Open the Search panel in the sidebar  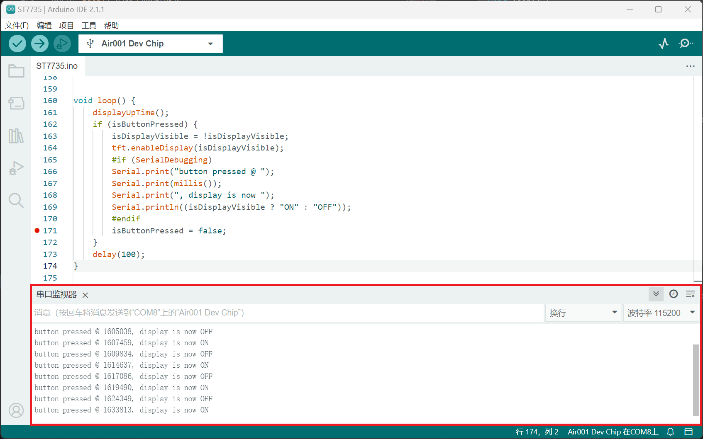[16, 200]
